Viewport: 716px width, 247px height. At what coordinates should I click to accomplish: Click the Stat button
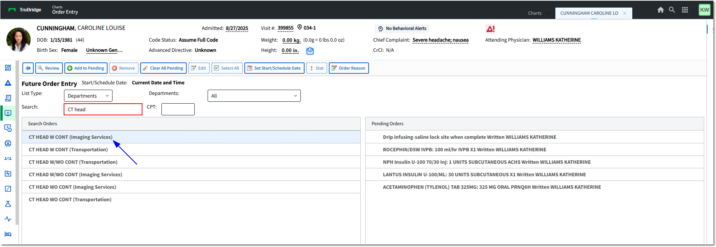317,68
